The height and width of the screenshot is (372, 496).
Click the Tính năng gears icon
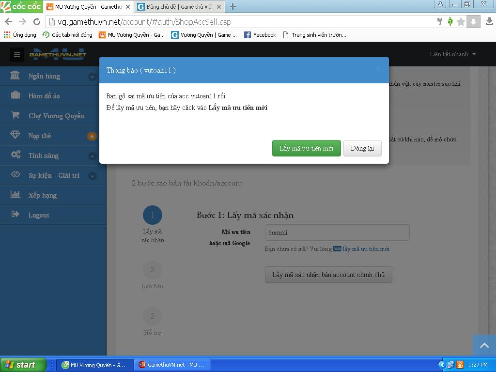pos(15,155)
